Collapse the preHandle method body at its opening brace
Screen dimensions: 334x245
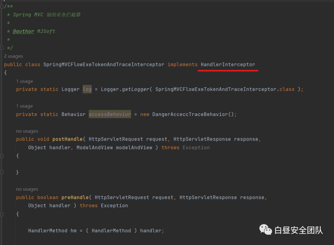pos(2,214)
